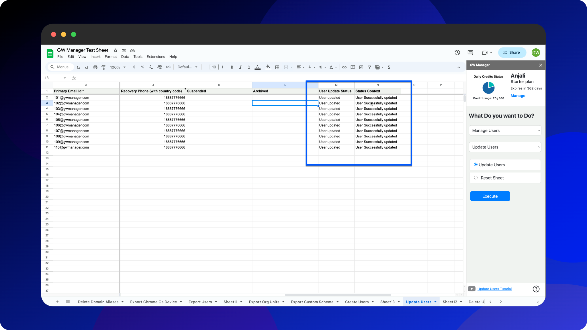587x330 pixels.
Task: Expand the font size selector dropdown
Action: (x=213, y=67)
